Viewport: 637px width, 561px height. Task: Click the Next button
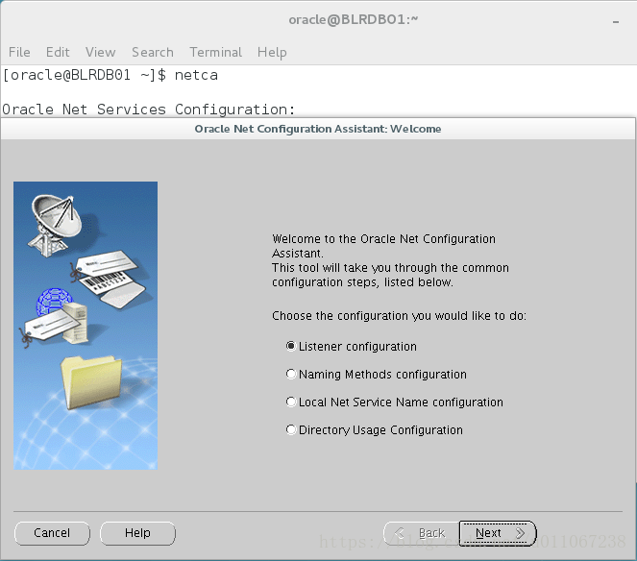[x=498, y=533]
